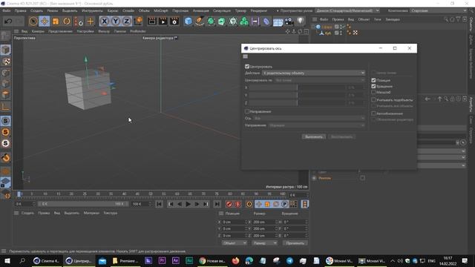Render the active view clapperboard icon
This screenshot has width=475, height=267.
click(151, 22)
